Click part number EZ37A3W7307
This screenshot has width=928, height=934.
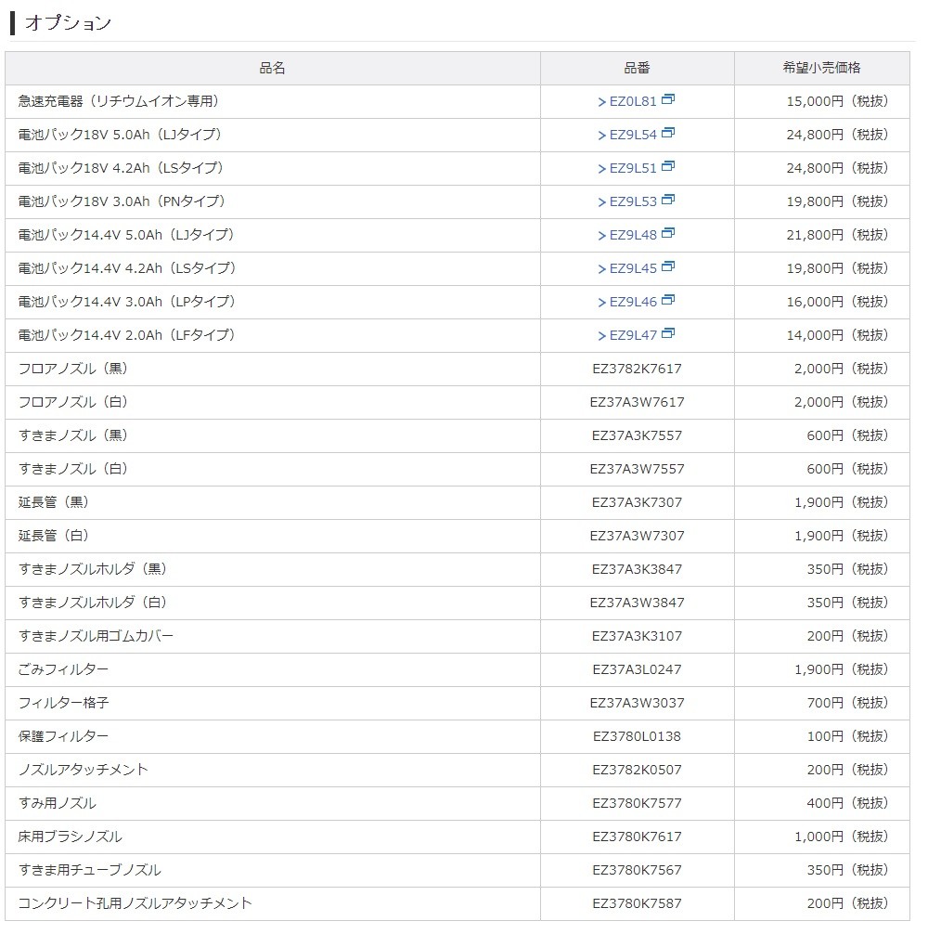click(x=637, y=536)
